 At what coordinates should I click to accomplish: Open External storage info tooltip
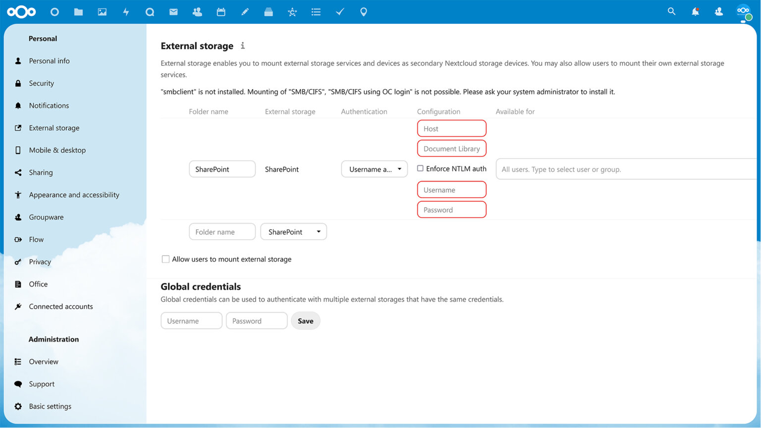click(x=242, y=46)
